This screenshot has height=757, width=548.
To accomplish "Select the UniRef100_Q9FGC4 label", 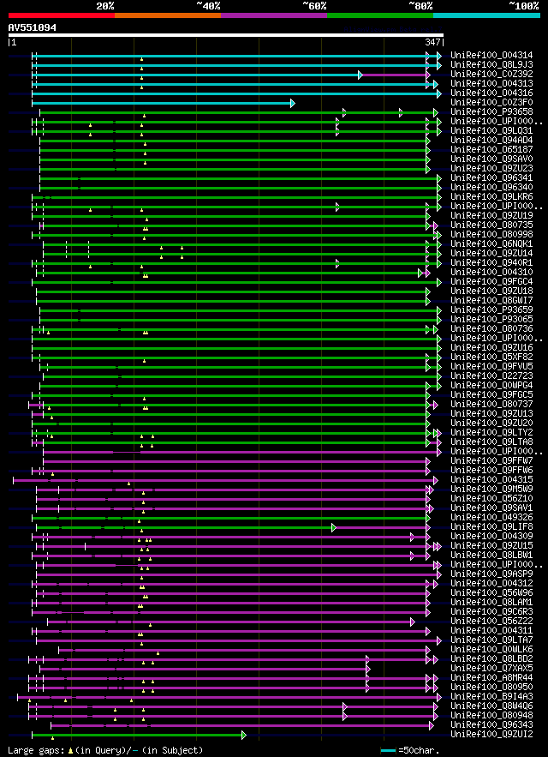I will pyautogui.click(x=491, y=282).
